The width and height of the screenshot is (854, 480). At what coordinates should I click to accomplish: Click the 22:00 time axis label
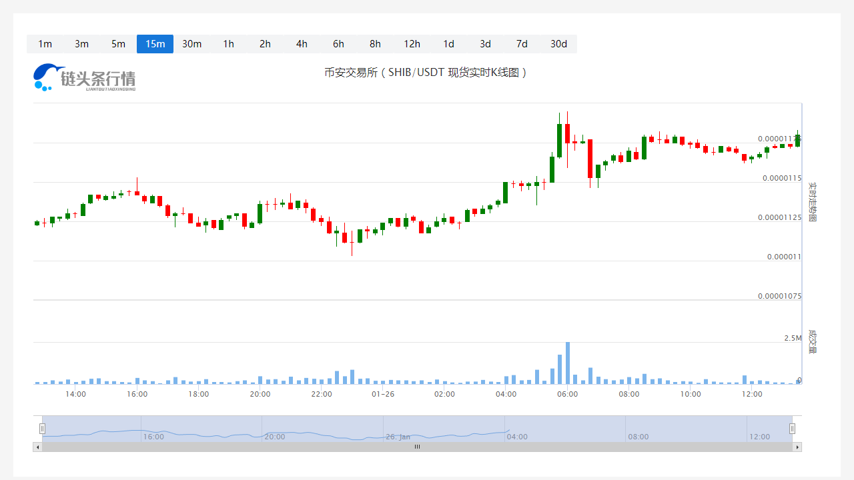tap(322, 394)
